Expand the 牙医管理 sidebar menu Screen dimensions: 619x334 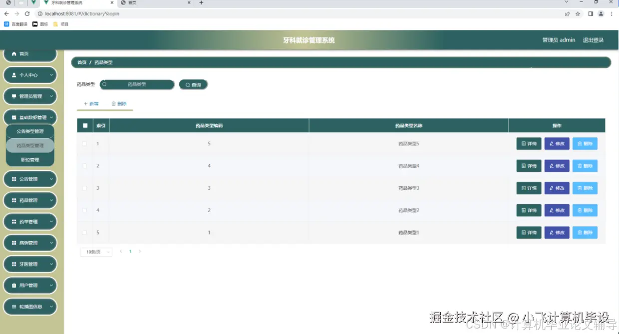coord(30,264)
